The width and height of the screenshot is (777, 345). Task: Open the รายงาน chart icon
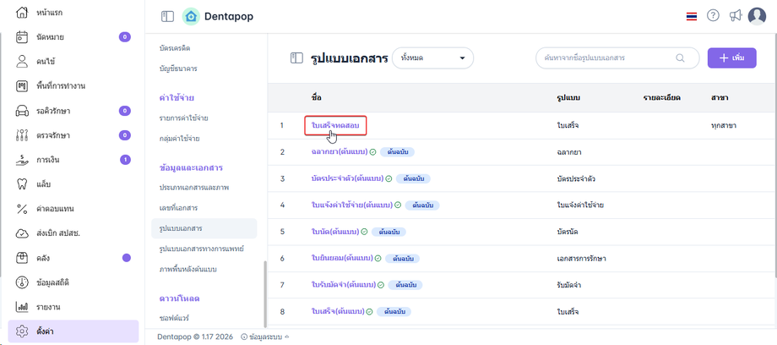pyautogui.click(x=22, y=307)
